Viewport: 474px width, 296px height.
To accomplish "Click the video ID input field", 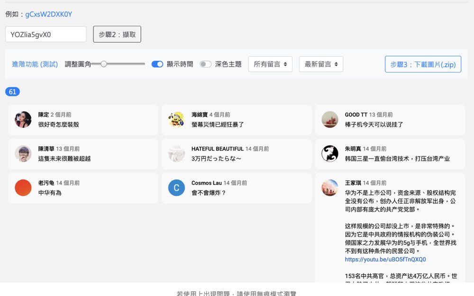I will pos(46,34).
